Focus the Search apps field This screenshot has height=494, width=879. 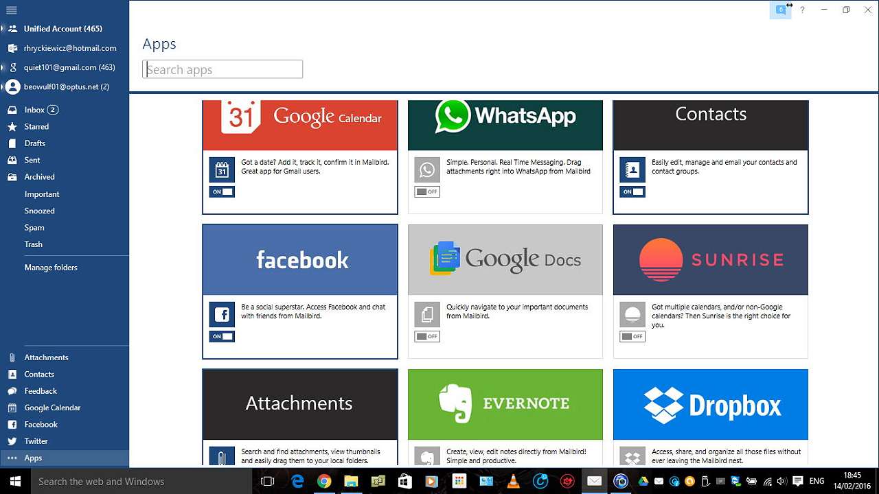(222, 69)
